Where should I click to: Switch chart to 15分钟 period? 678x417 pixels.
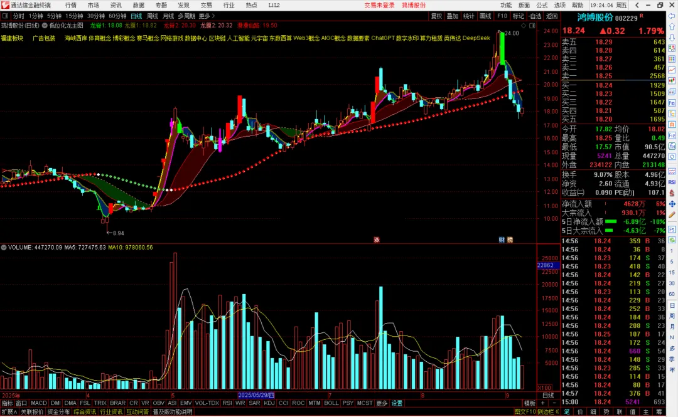pyautogui.click(x=74, y=16)
